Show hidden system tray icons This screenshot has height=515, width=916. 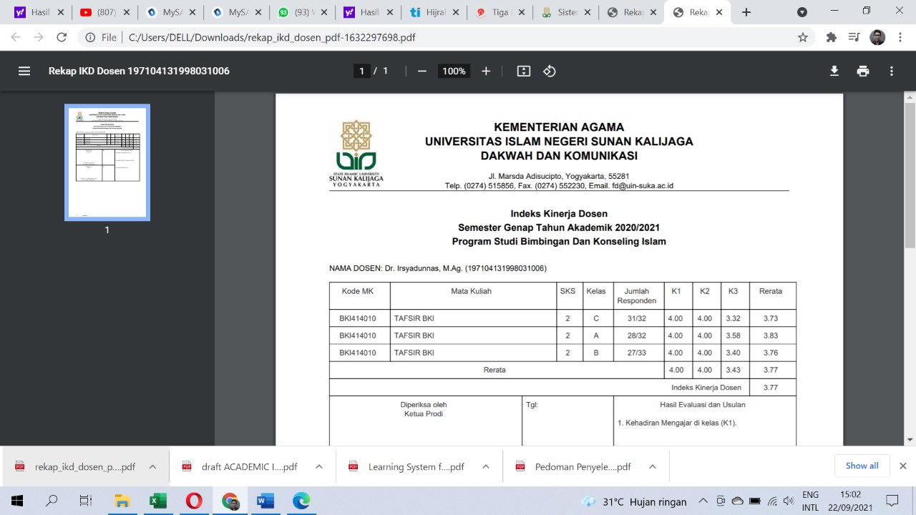click(703, 501)
